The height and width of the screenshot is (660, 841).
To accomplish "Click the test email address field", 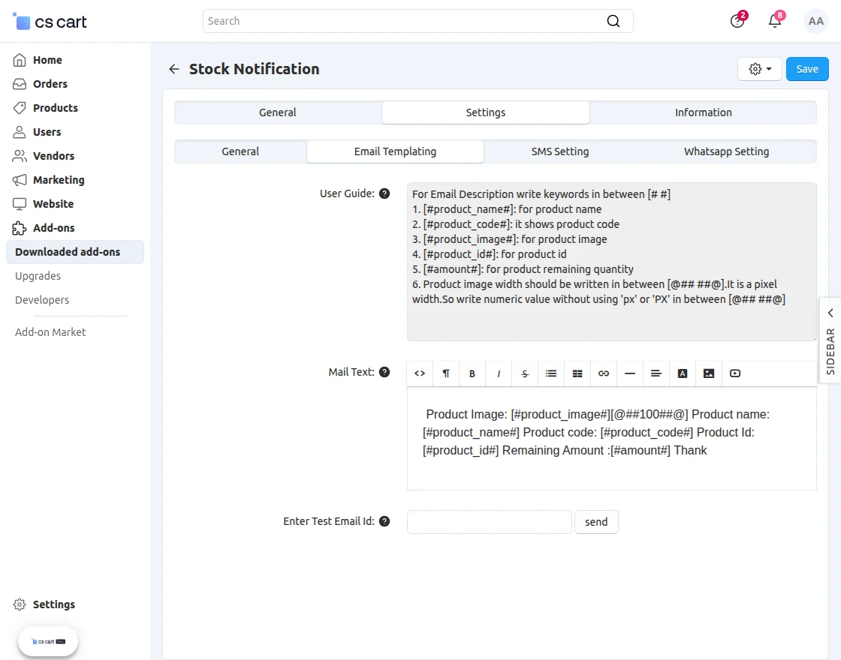I will tap(489, 521).
